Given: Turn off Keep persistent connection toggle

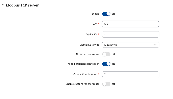Looking at the screenshot, I should [106, 64].
